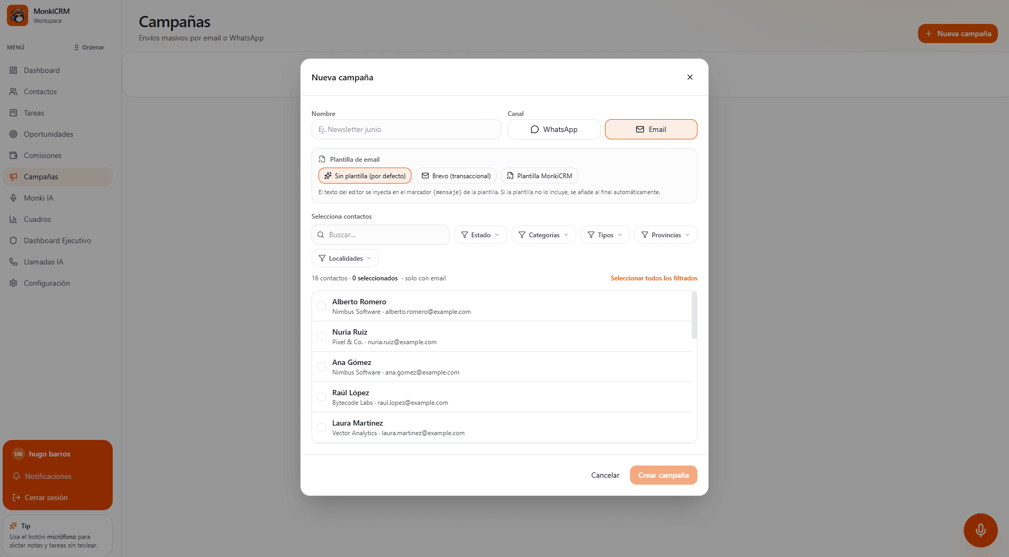
Task: Open Notificaciones bell in user panel
Action: click(16, 476)
